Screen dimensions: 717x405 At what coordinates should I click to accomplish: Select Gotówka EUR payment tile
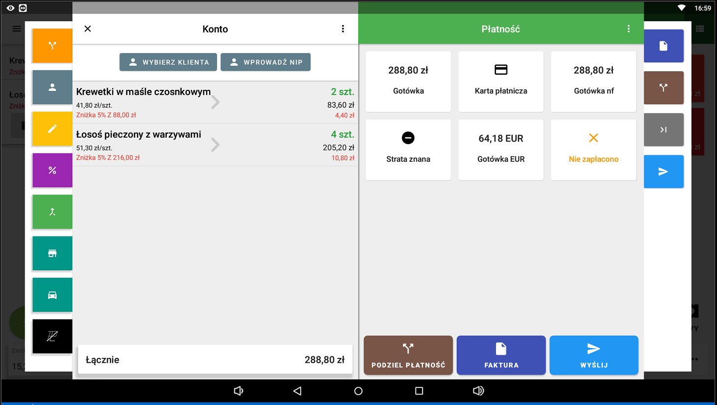tap(501, 150)
